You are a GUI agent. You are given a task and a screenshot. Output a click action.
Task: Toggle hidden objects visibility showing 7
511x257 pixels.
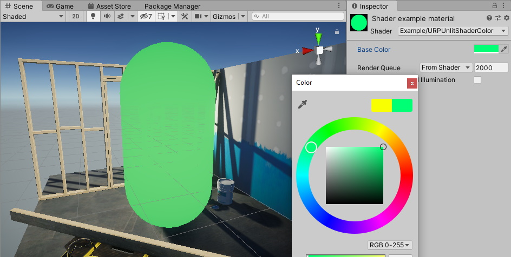(x=146, y=17)
